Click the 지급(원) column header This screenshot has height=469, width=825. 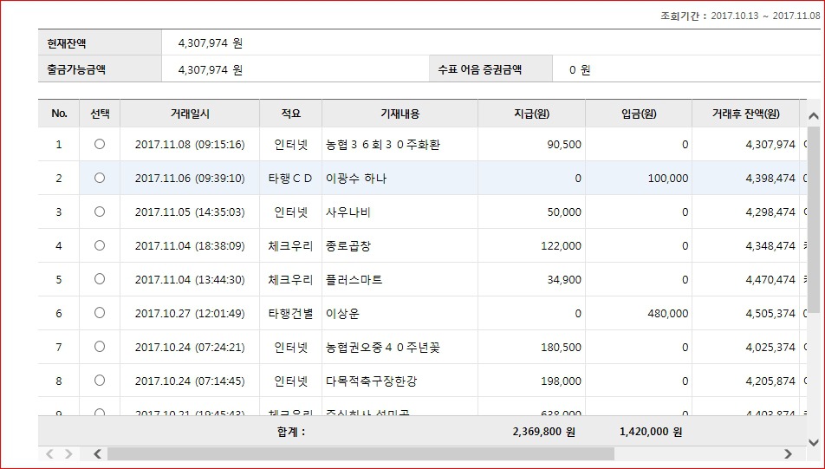click(x=531, y=114)
